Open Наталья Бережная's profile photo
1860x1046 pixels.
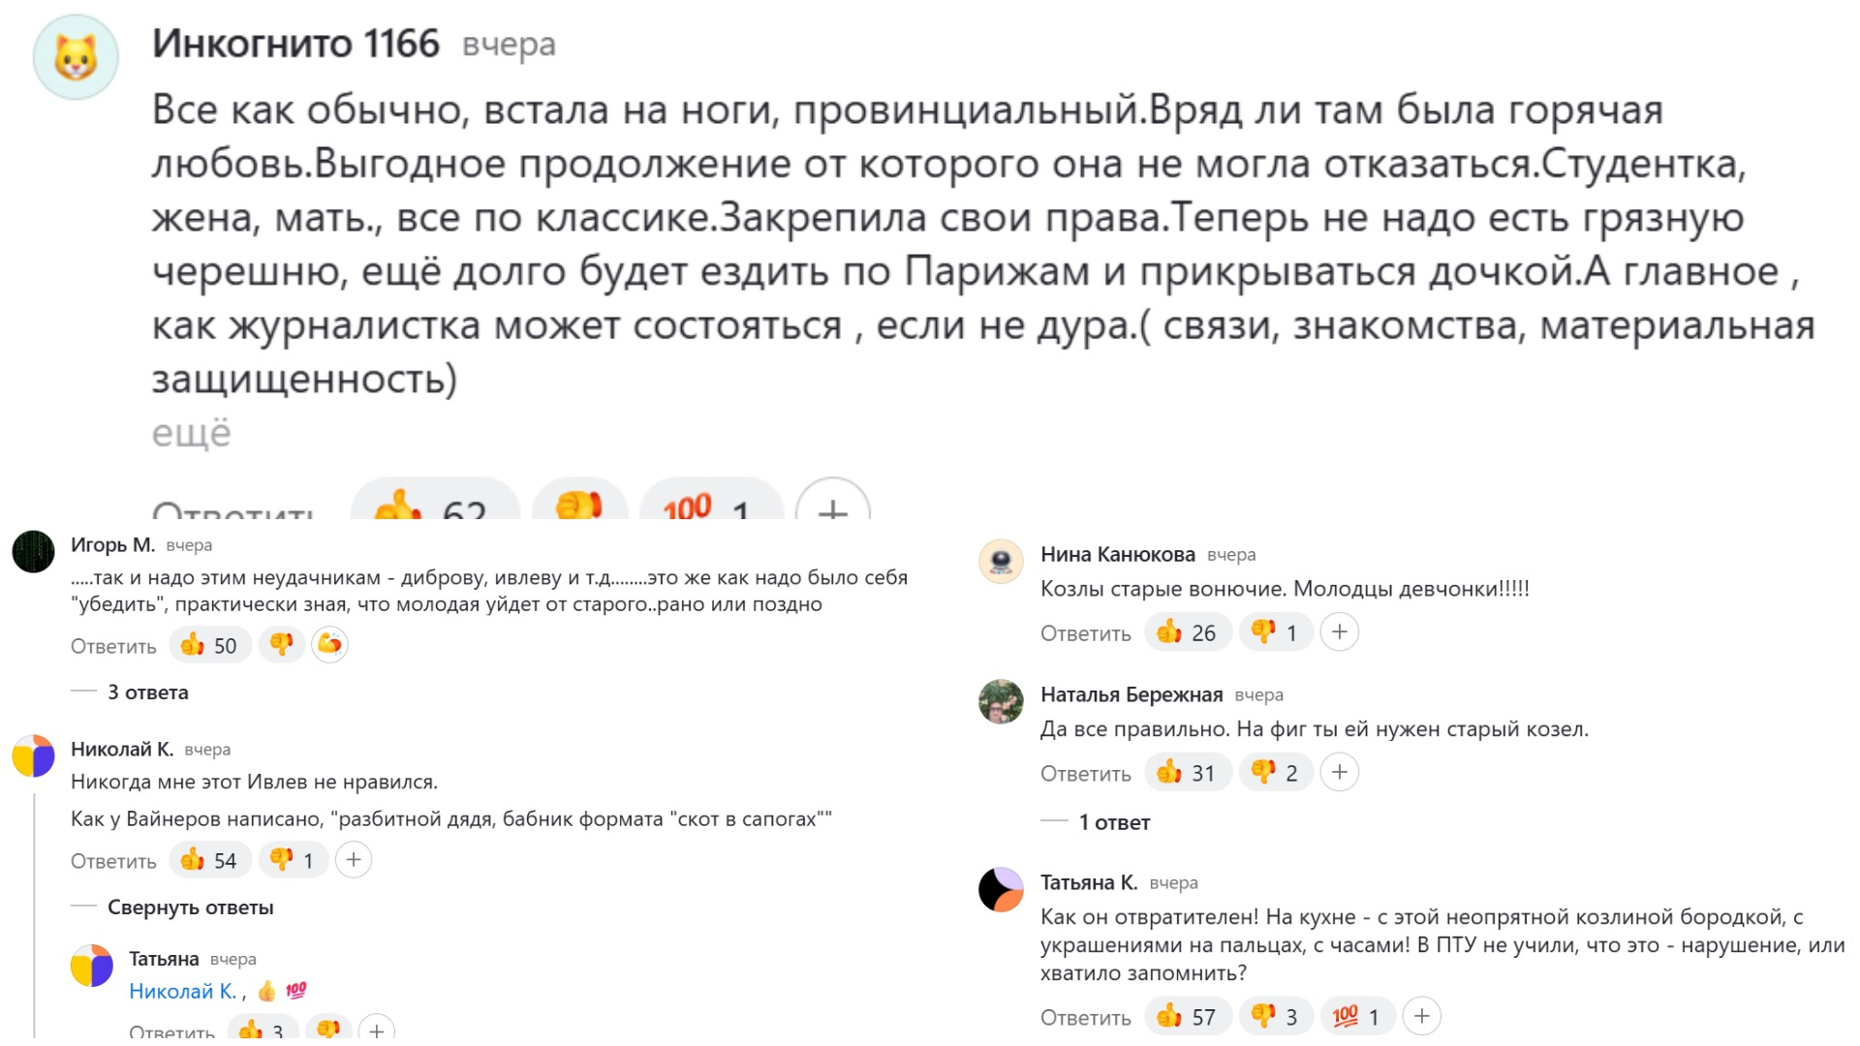(x=1001, y=702)
